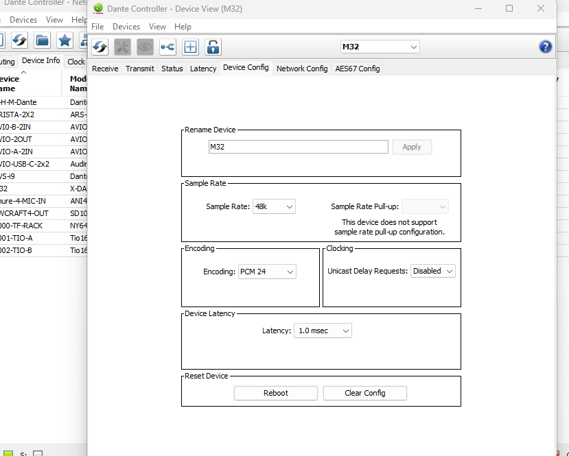This screenshot has height=456, width=569.
Task: Select the hure-4-MIC-IN device row
Action: tap(43, 201)
